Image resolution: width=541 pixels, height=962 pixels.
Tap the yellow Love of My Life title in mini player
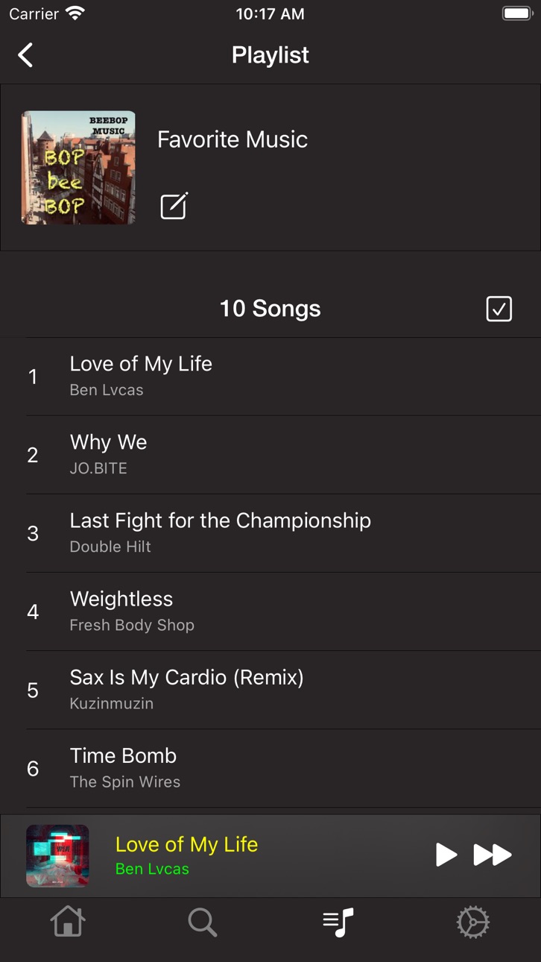click(x=187, y=844)
